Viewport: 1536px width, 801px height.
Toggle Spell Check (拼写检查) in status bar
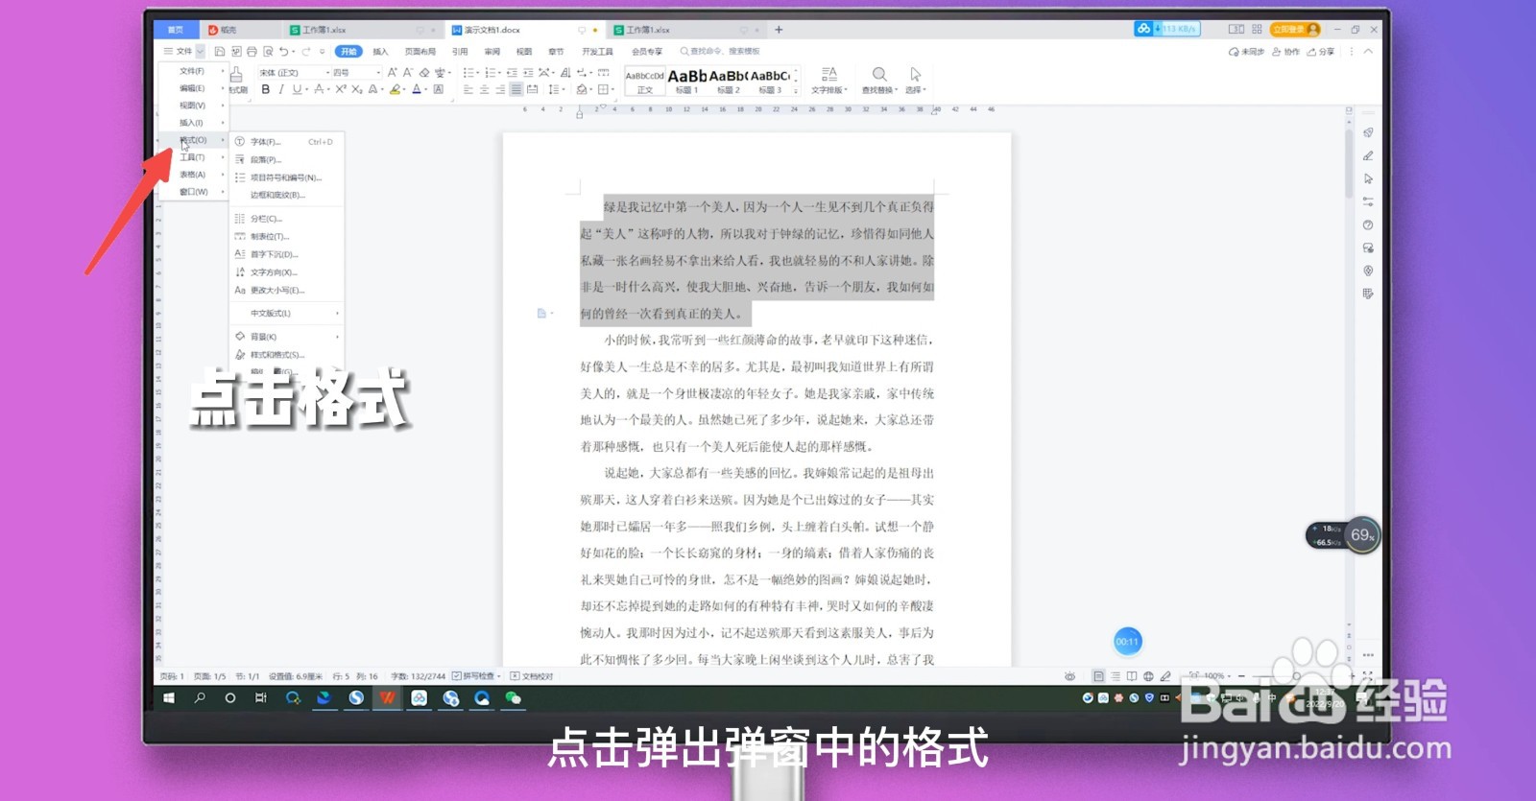click(476, 676)
